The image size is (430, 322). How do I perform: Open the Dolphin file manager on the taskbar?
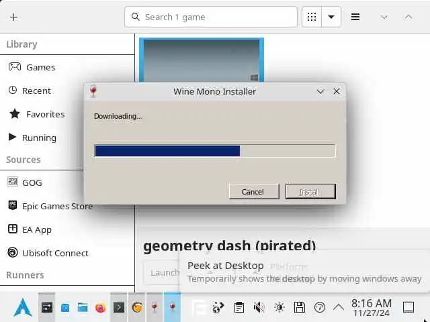tap(83, 307)
